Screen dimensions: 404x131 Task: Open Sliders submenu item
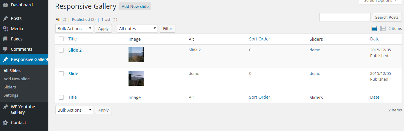click(10, 87)
